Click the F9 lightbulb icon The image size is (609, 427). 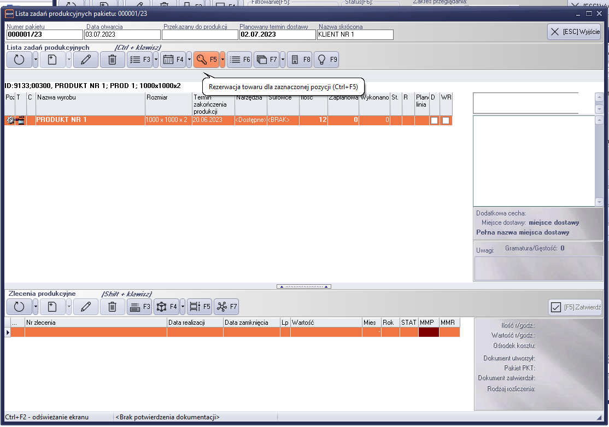pyautogui.click(x=326, y=60)
